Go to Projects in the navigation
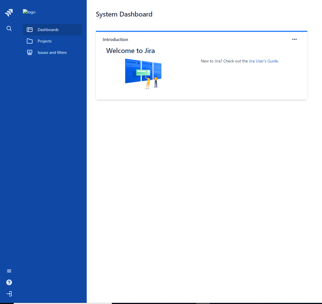This screenshot has height=304, width=322. [x=44, y=41]
